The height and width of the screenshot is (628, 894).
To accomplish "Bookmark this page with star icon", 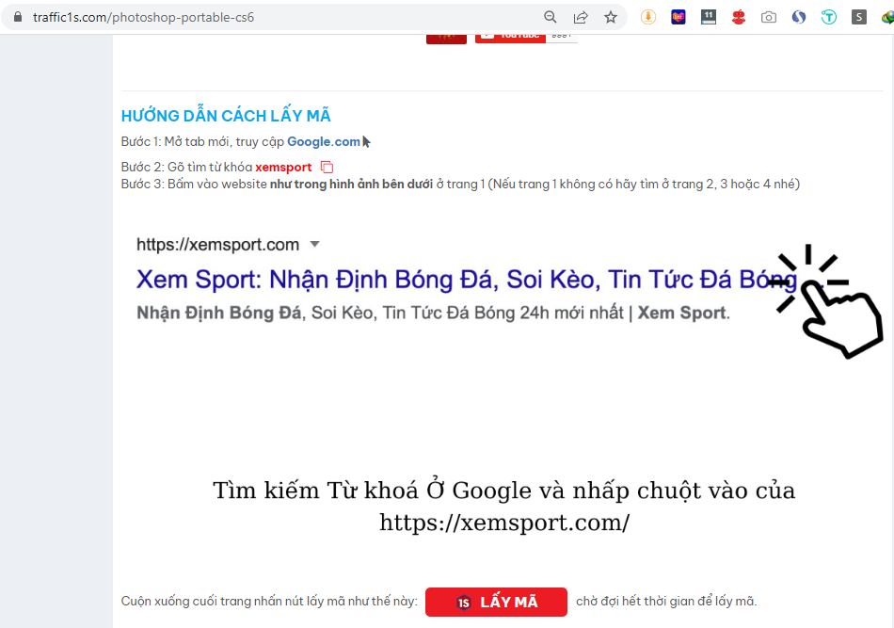I will pos(611,17).
